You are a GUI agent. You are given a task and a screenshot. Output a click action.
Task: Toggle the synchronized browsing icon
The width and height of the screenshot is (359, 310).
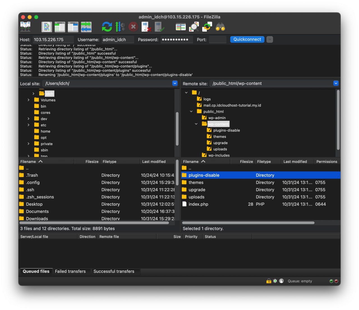(x=207, y=27)
